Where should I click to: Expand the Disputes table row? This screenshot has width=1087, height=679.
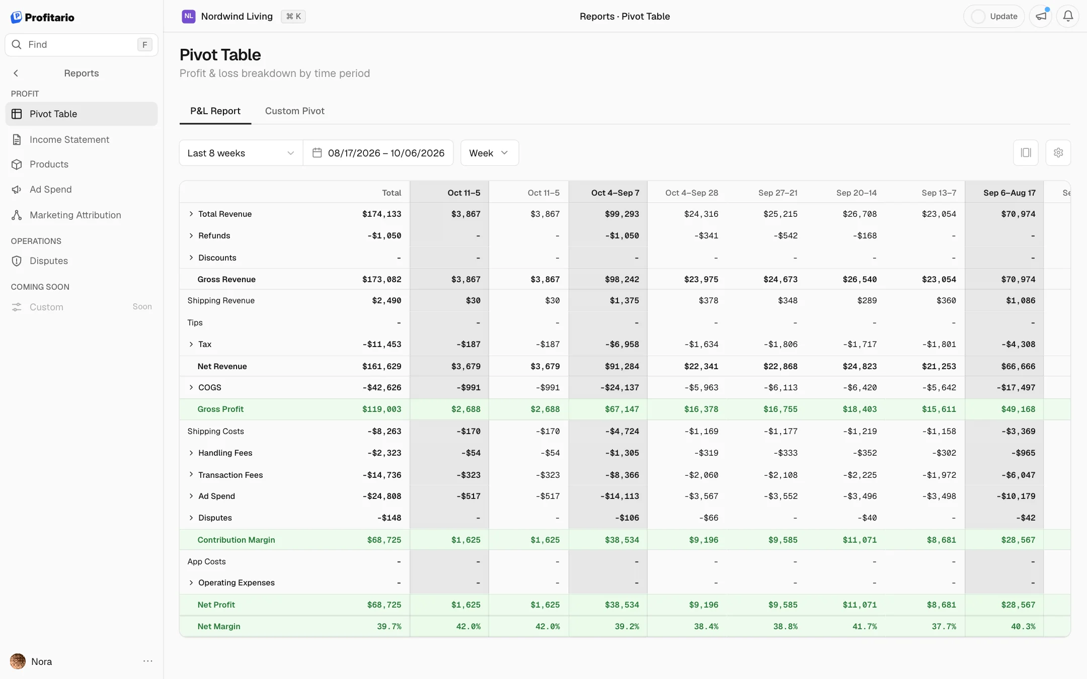(x=191, y=518)
